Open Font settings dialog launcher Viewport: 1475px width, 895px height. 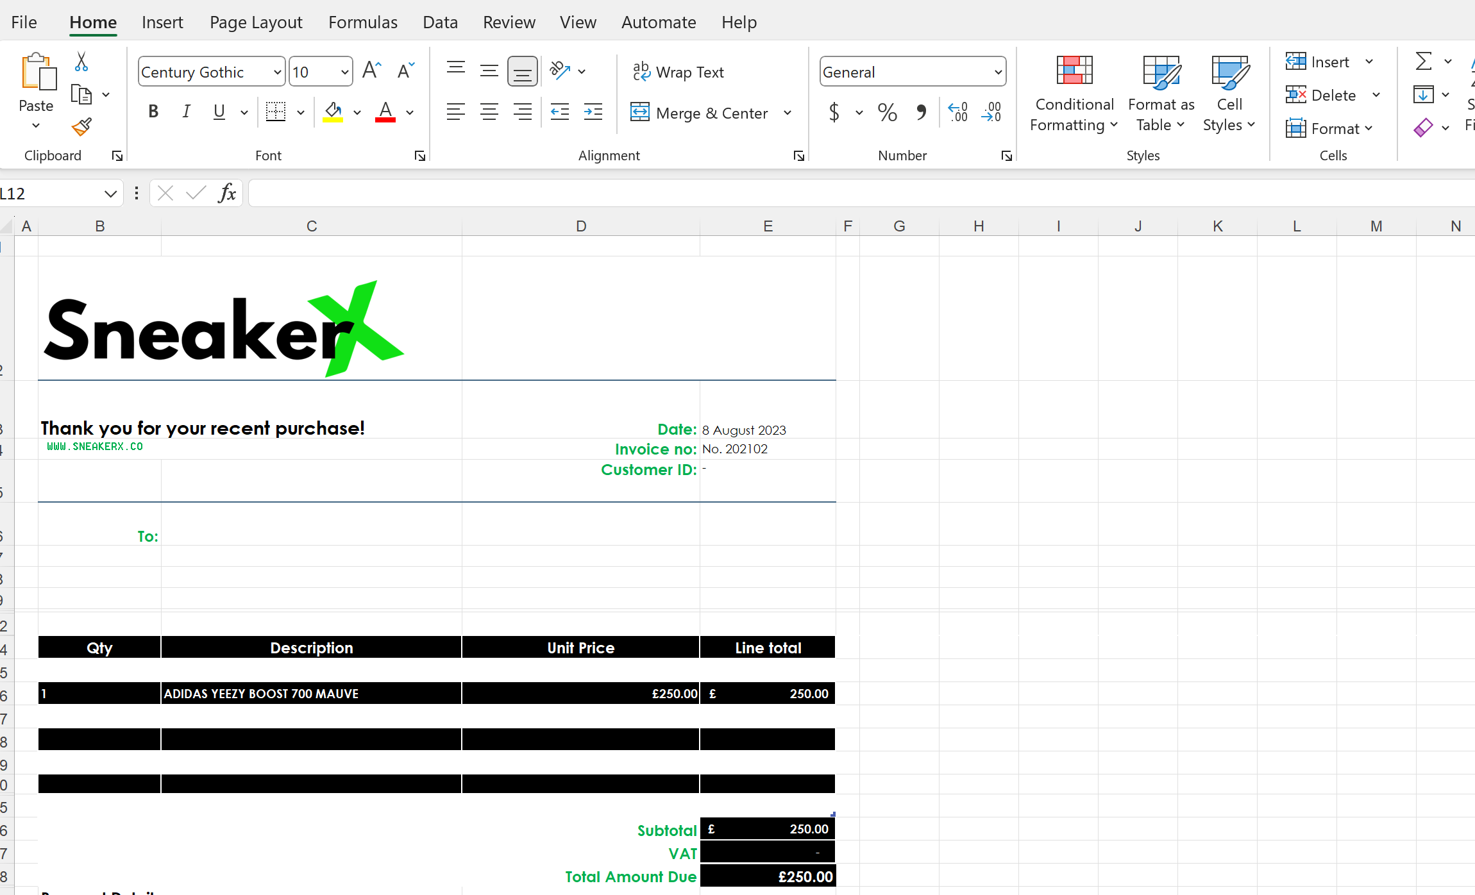(x=420, y=156)
